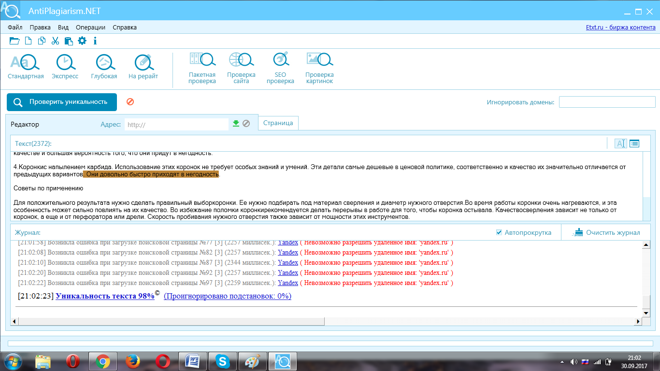Open the image check tool
Viewport: 660px width, 371px height.
(x=319, y=68)
